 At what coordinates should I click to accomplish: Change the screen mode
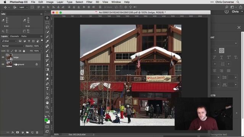[x=47, y=131]
